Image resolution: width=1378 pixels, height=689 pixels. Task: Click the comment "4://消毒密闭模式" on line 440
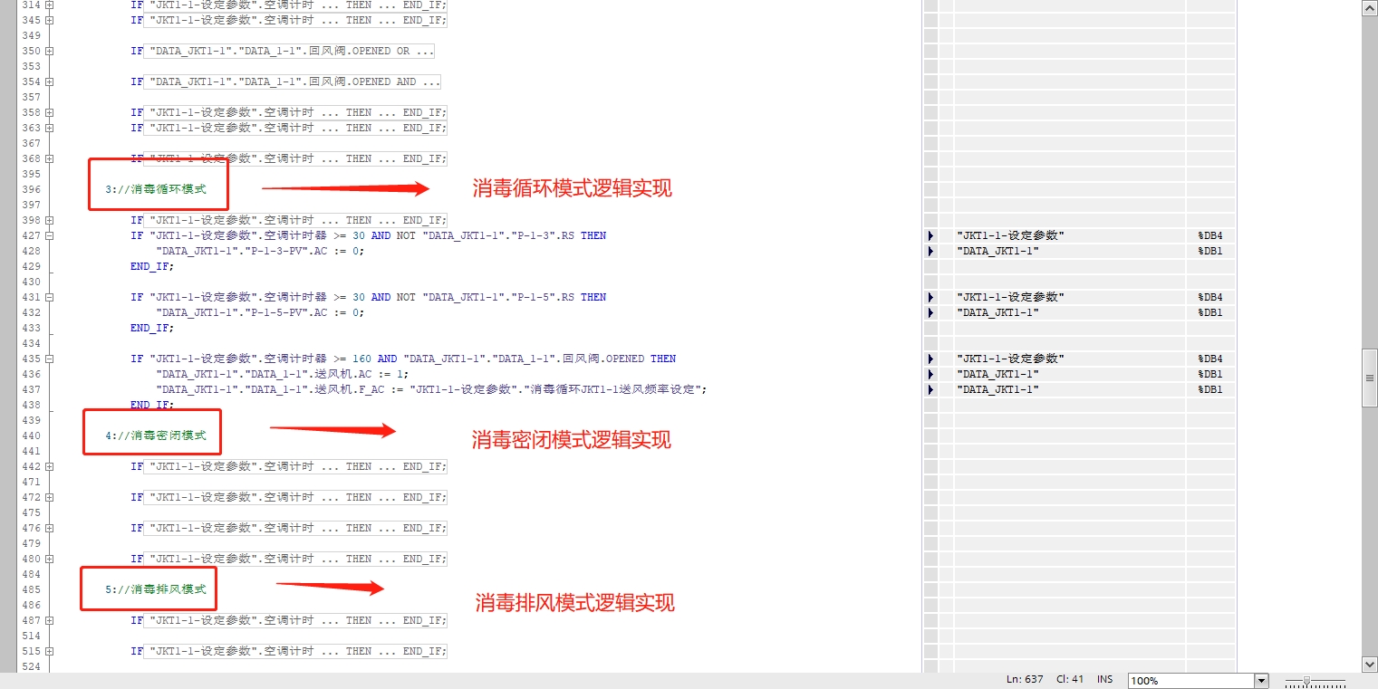[x=155, y=435]
